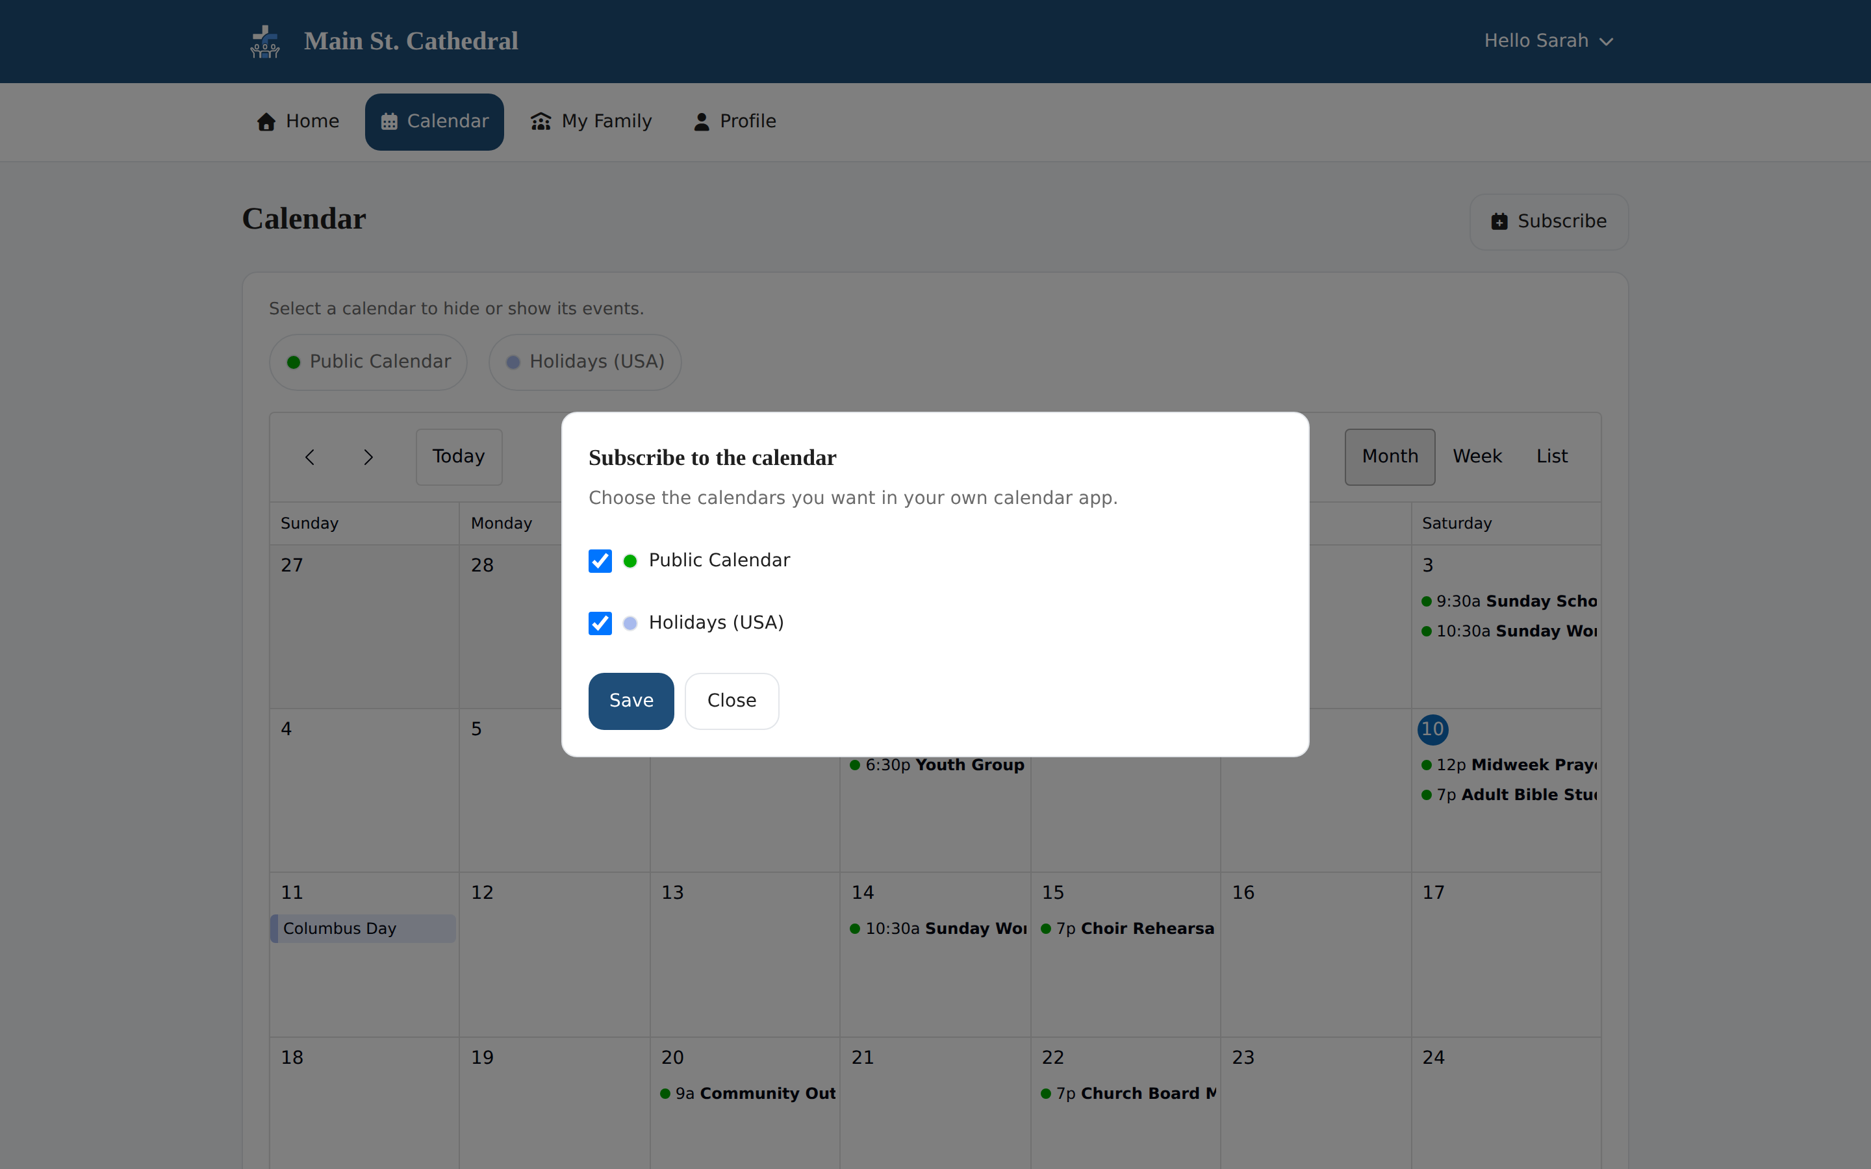1871x1169 pixels.
Task: Open the Columbus Day event
Action: point(363,929)
